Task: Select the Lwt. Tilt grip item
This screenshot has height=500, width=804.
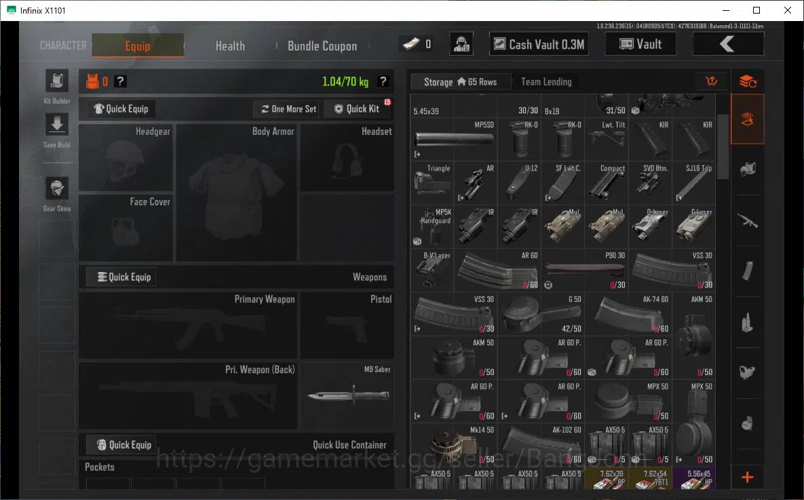Action: pyautogui.click(x=607, y=139)
